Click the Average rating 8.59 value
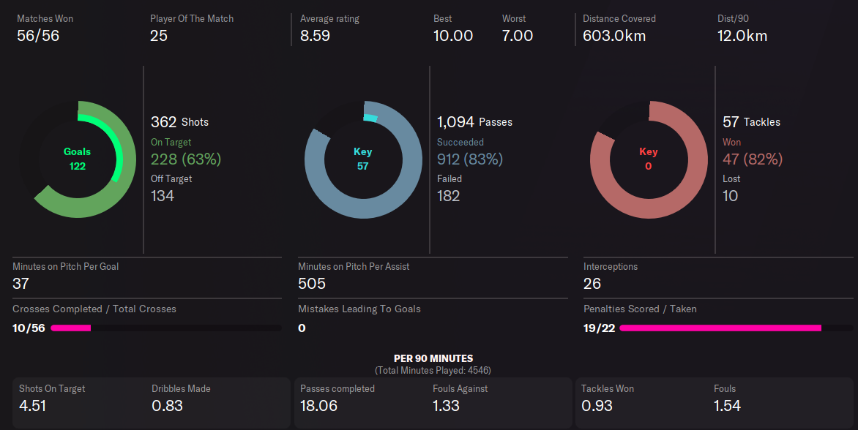This screenshot has height=430, width=858. [x=315, y=35]
